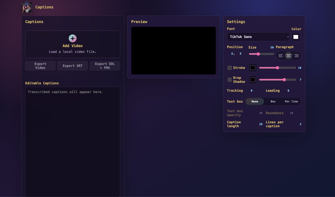Enable the Drop Shadow checkbox
The width and height of the screenshot is (335, 197).
tap(229, 80)
